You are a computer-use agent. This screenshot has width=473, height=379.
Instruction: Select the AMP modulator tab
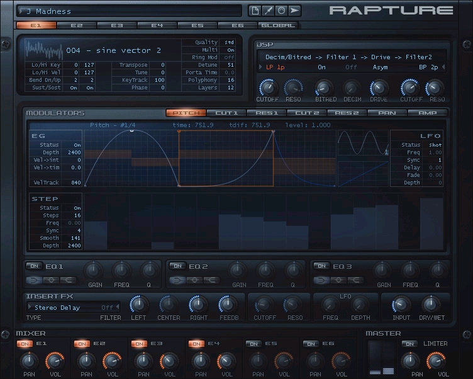(x=428, y=113)
